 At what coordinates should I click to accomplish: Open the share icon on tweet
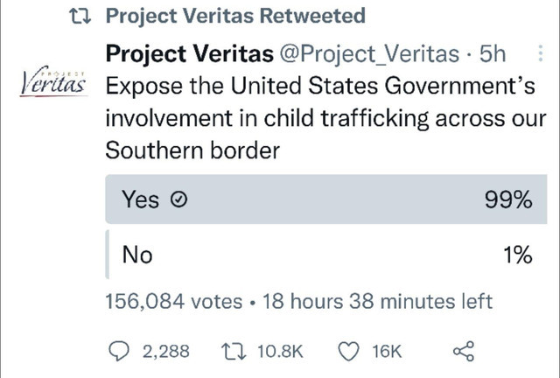click(x=464, y=351)
